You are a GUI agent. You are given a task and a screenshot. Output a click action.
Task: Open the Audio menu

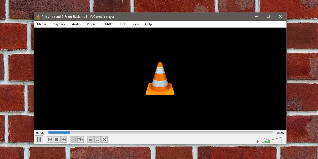point(76,24)
